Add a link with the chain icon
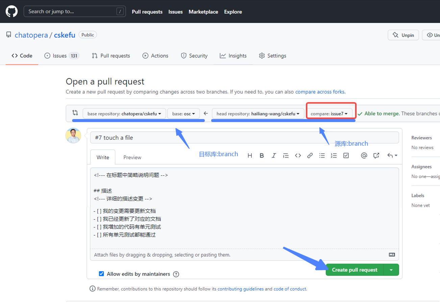Screen dimensions: 440x304 pos(310,156)
